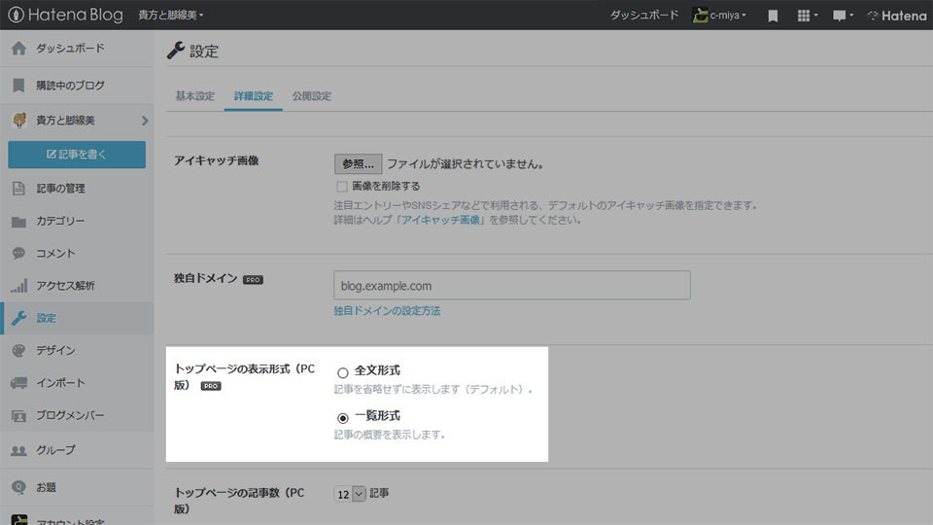Click the デザイン palette icon
Viewport: 933px width, 525px height.
(19, 351)
